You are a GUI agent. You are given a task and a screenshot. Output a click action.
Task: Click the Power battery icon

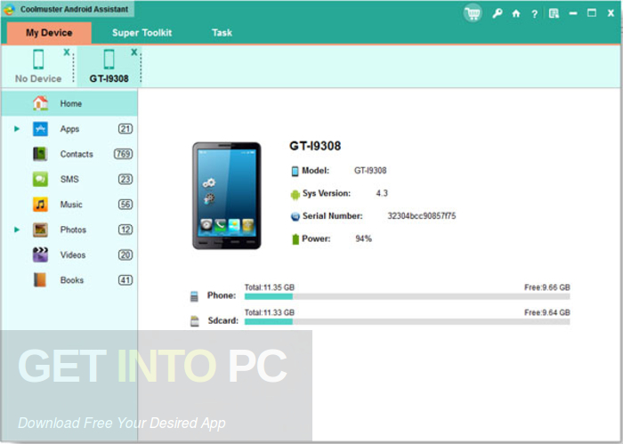click(x=295, y=239)
